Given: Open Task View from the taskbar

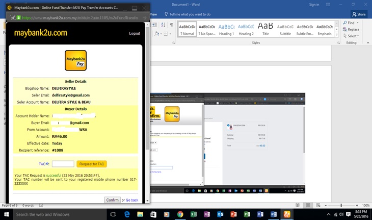Looking at the screenshot, I should pyautogui.click(x=113, y=214).
